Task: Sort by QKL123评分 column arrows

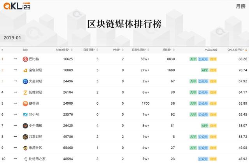Action: click(246, 50)
